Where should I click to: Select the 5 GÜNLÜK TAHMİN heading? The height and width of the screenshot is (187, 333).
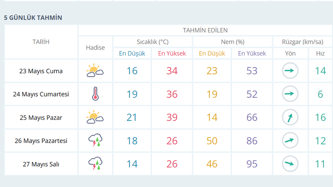(33, 18)
